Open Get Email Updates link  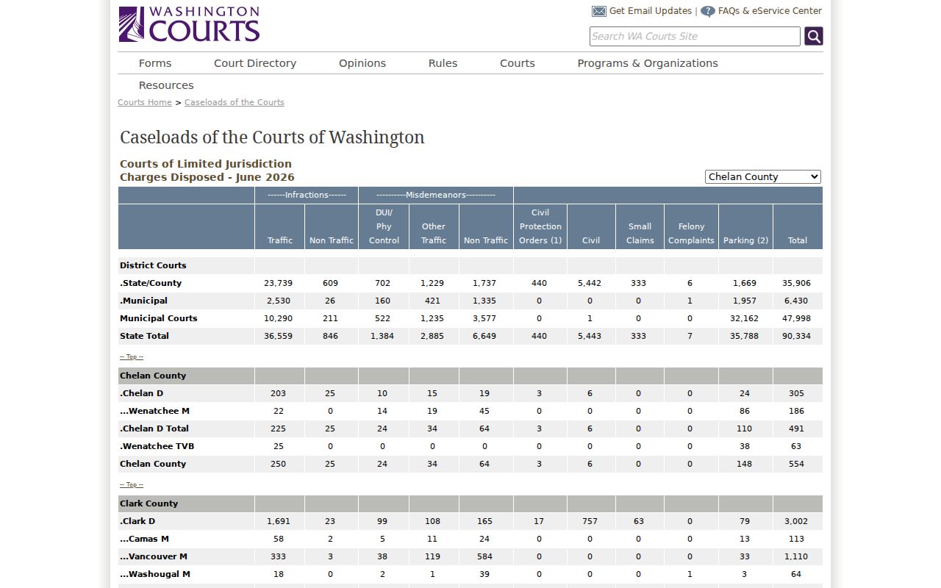pos(651,11)
